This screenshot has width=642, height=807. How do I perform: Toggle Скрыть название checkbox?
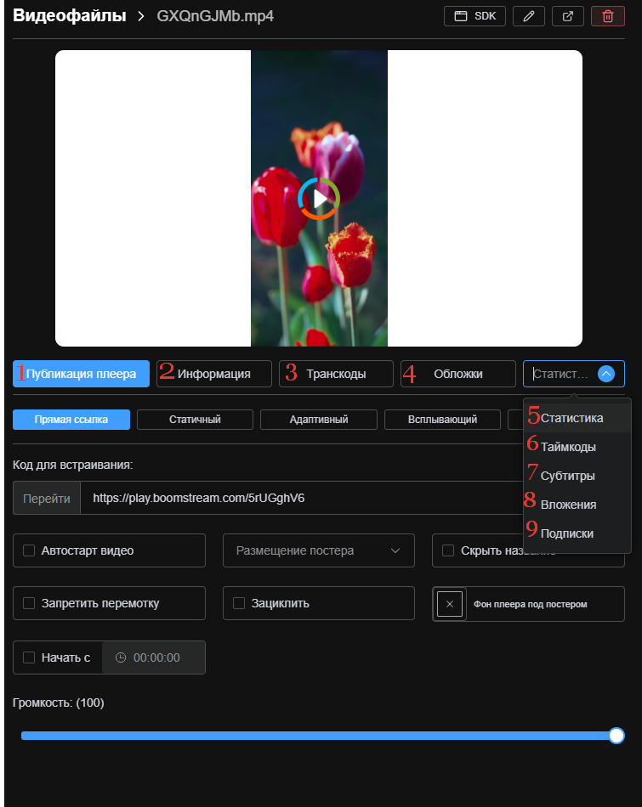coord(448,550)
